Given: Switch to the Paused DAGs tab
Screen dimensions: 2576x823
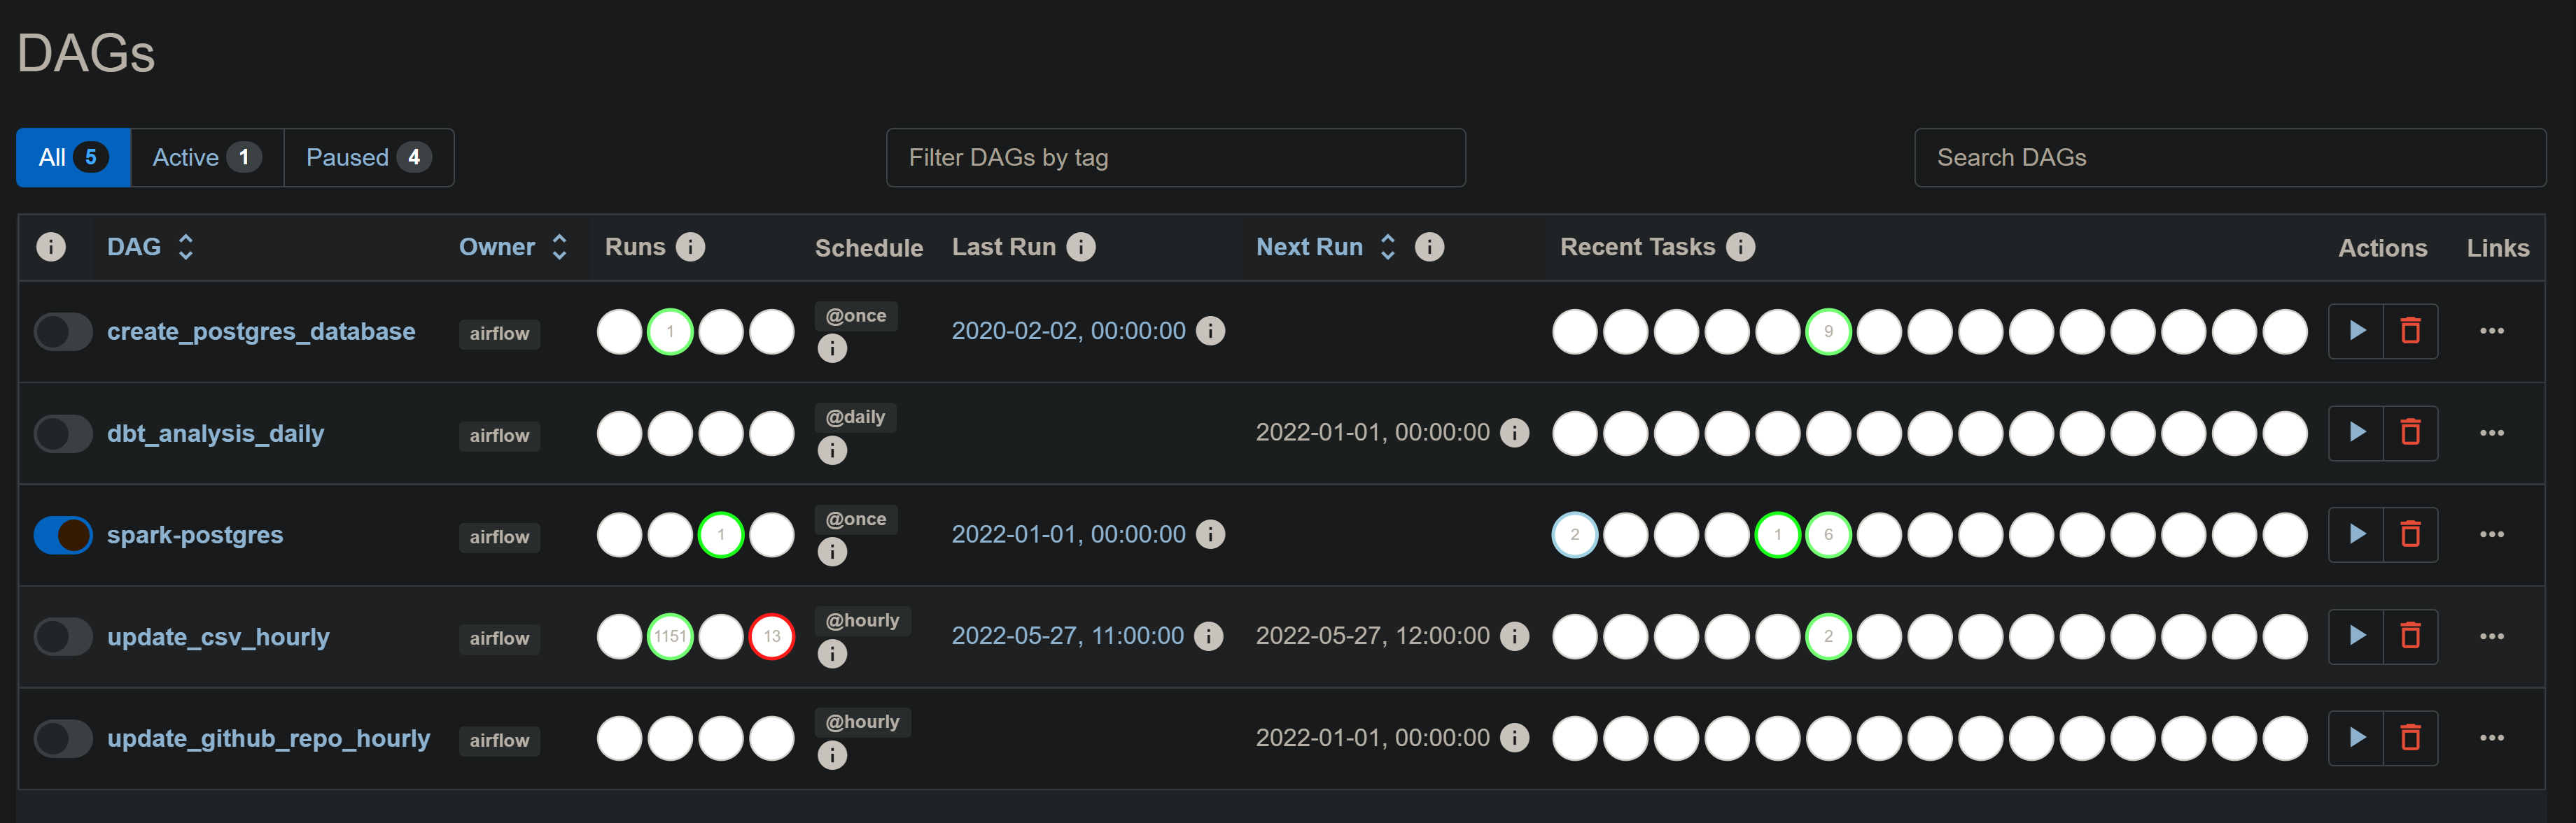Looking at the screenshot, I should (x=368, y=158).
